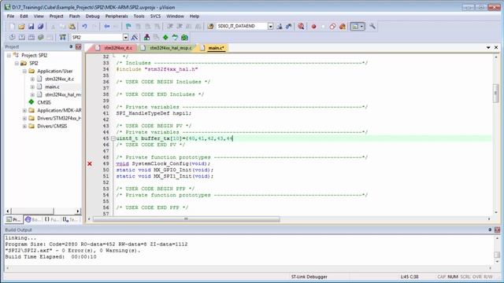Expand stm32f4xx_it.c node in project tree
Image resolution: width=504 pixels, height=283 pixels.
click(x=32, y=79)
